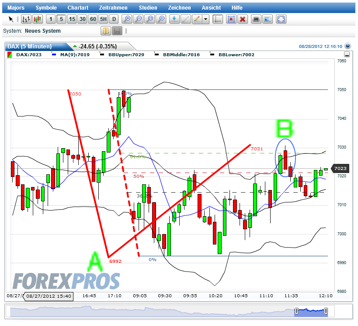Select the candlestick chart type icon

[37, 19]
